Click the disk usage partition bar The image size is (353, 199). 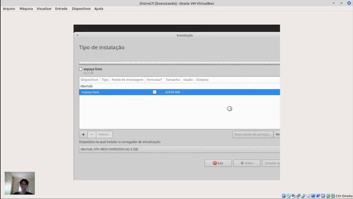[179, 64]
